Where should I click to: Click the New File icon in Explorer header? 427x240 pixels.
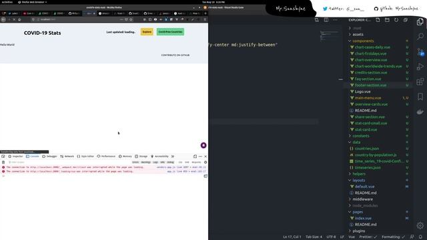click(378, 20)
